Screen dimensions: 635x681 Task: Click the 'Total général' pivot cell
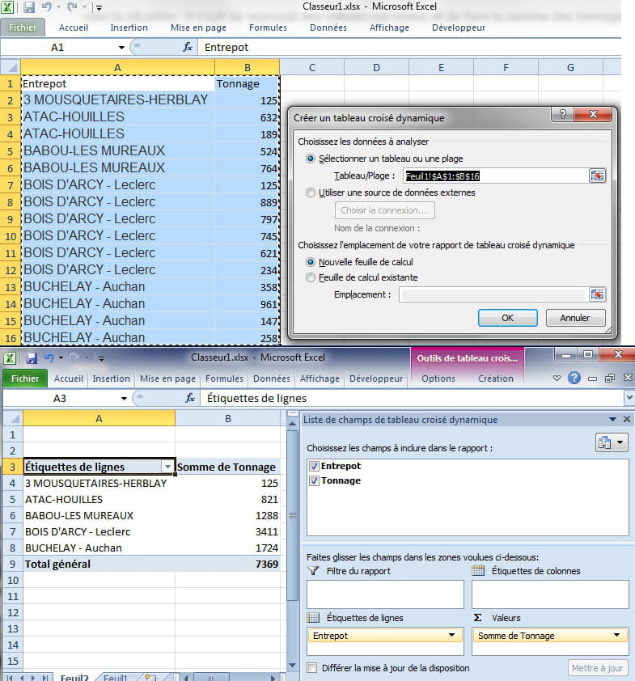pyautogui.click(x=99, y=565)
